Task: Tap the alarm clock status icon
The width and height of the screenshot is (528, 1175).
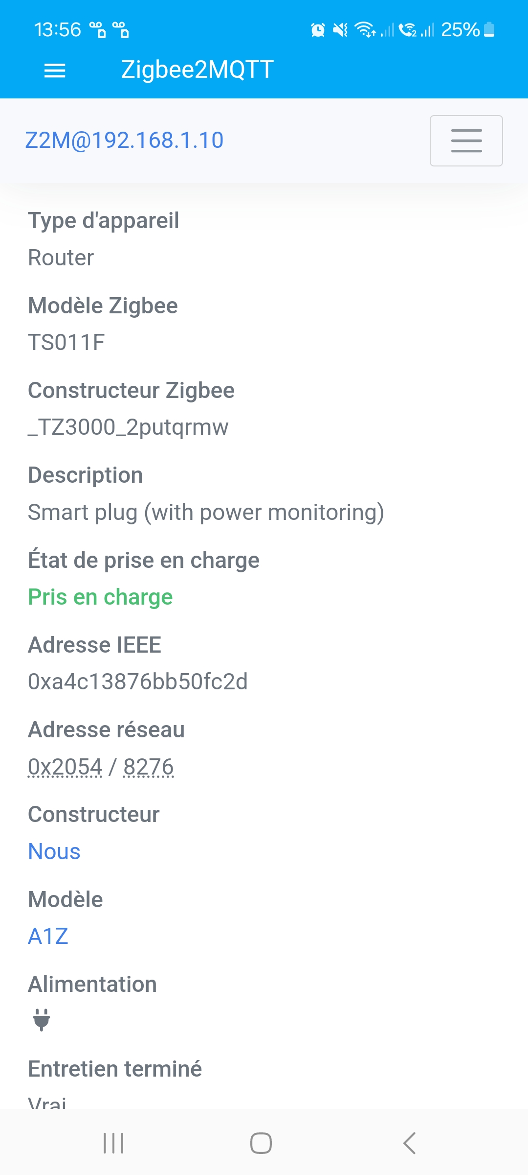Action: (x=318, y=30)
